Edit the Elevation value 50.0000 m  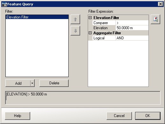tap(132, 28)
